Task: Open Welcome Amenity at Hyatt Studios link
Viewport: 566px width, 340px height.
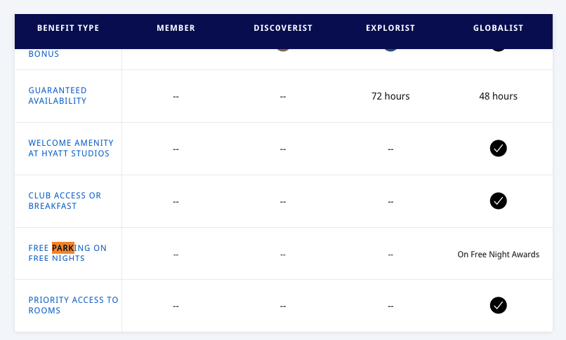Action: pyautogui.click(x=70, y=149)
